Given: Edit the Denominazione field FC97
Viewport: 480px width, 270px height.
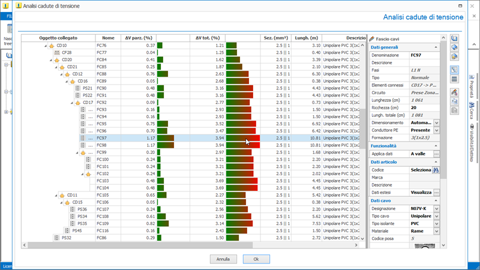Looking at the screenshot, I should [x=425, y=55].
